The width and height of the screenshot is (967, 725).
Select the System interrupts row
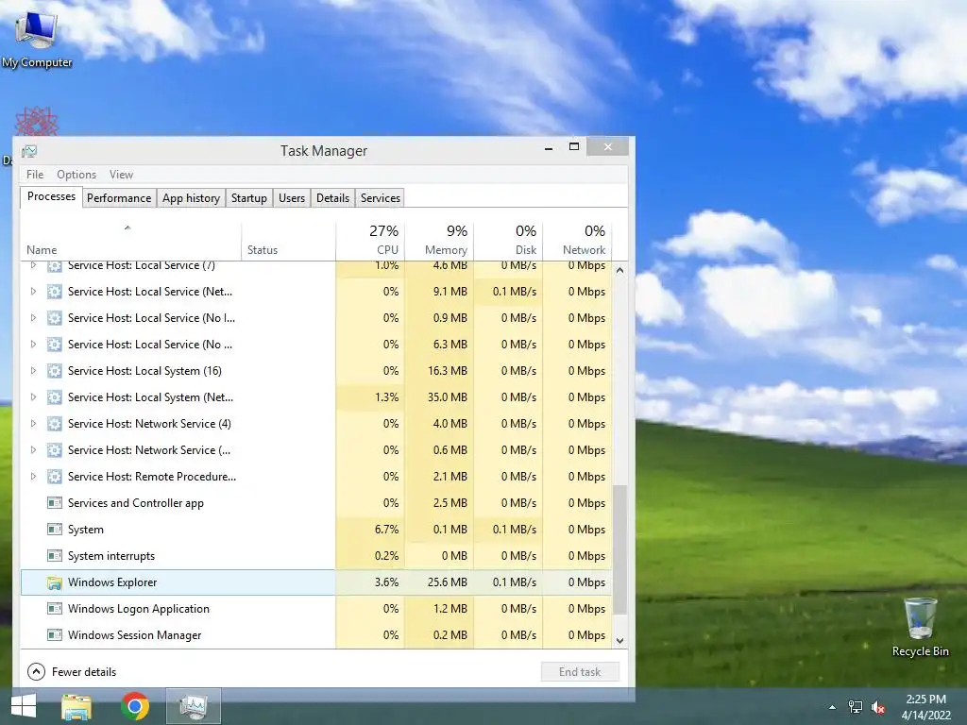click(316, 556)
